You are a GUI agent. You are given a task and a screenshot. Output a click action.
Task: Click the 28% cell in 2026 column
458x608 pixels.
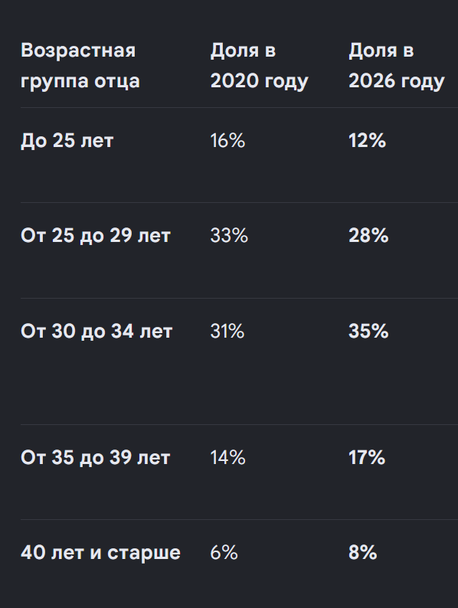click(x=368, y=235)
